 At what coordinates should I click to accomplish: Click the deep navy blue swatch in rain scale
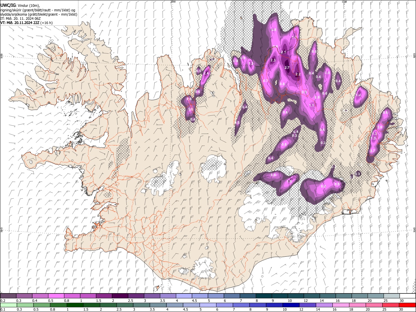click(x=290, y=305)
